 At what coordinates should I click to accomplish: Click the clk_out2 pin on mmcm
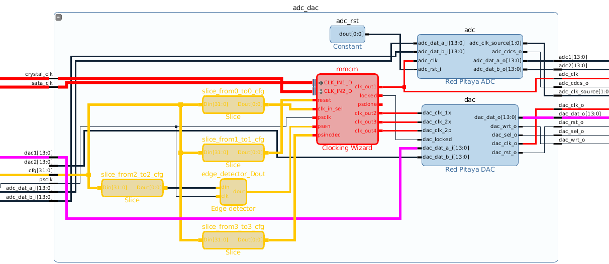[366, 113]
